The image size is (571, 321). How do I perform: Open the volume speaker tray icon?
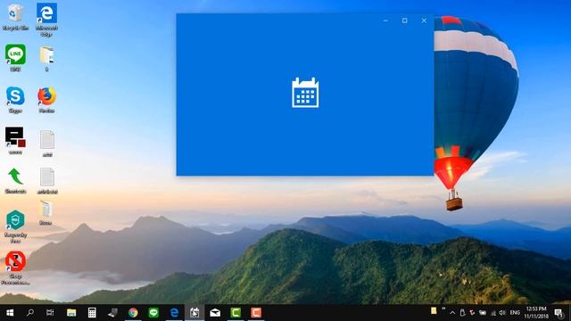(502, 313)
